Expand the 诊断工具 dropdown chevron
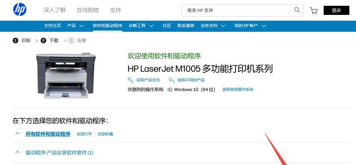Viewport: 356px width, 165px height. point(151,26)
